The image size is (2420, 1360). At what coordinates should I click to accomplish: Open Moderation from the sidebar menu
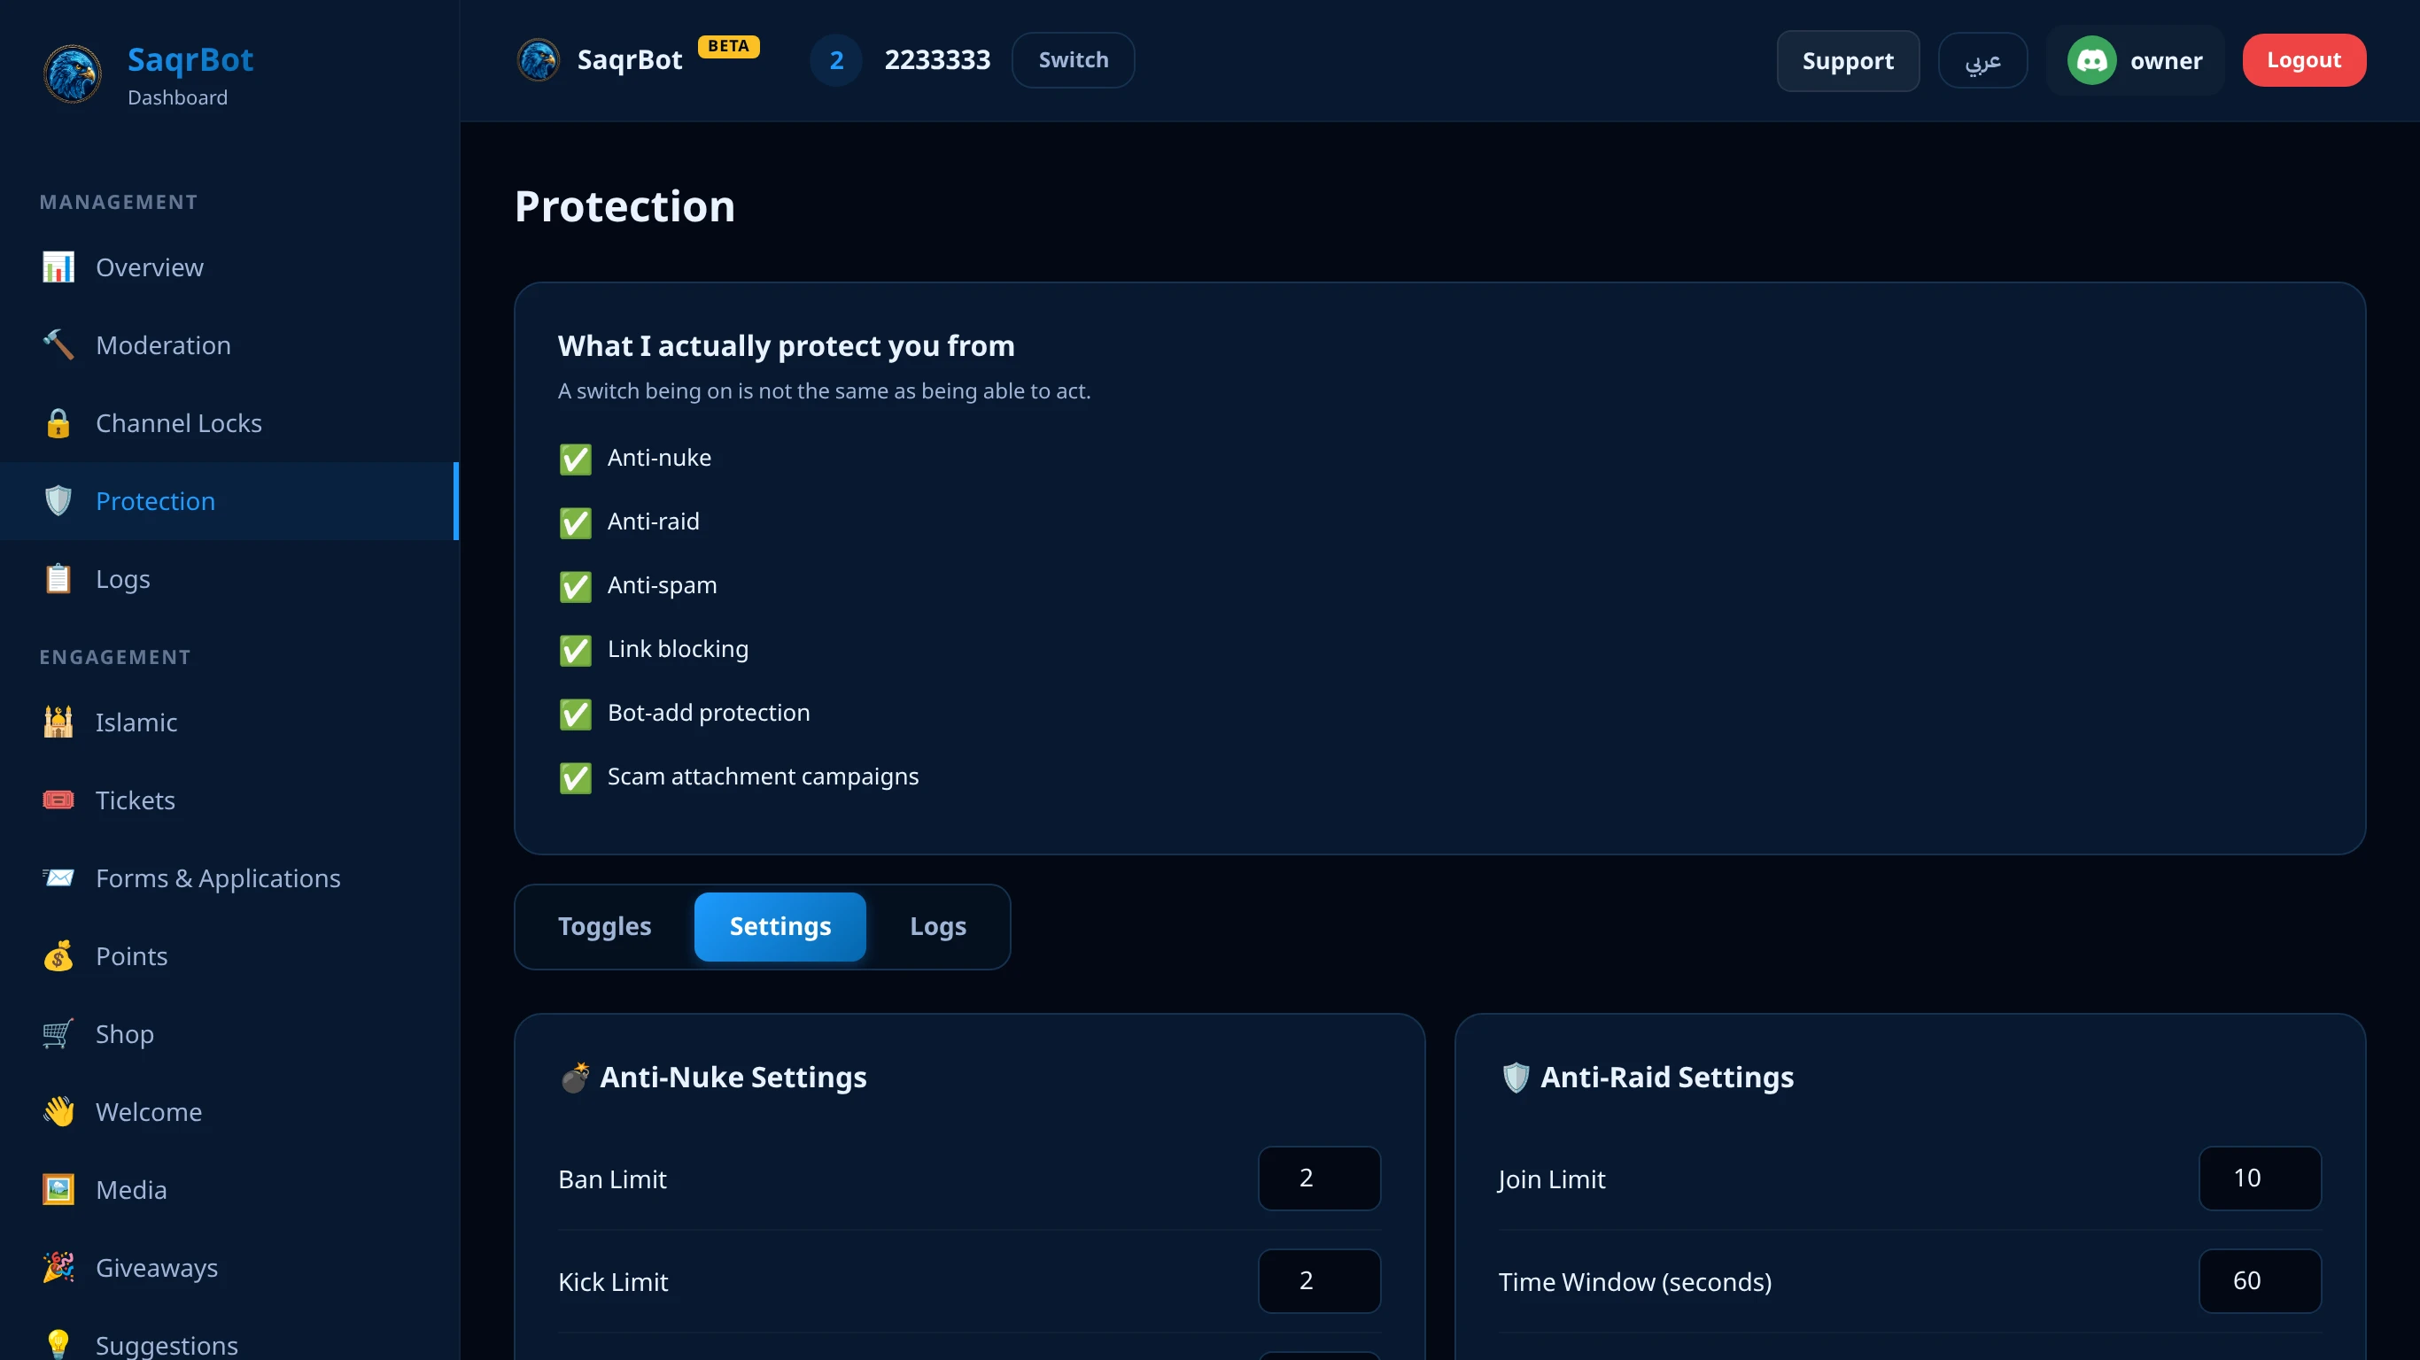point(229,345)
